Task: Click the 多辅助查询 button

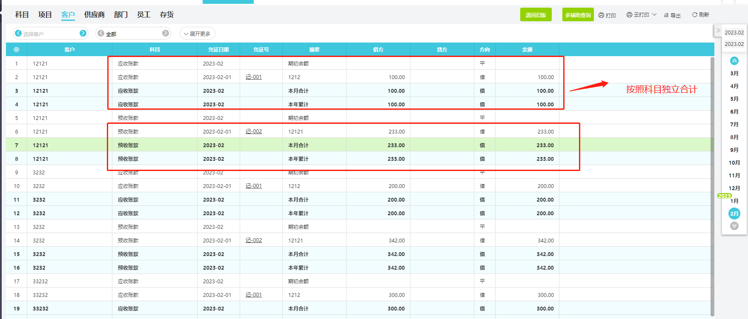Action: tap(578, 15)
